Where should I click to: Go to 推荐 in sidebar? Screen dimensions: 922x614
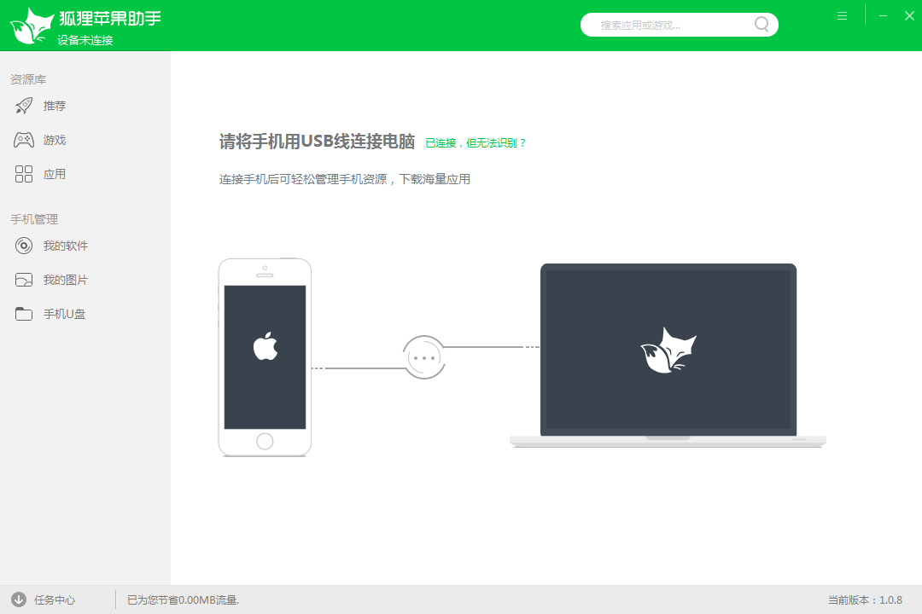click(54, 106)
